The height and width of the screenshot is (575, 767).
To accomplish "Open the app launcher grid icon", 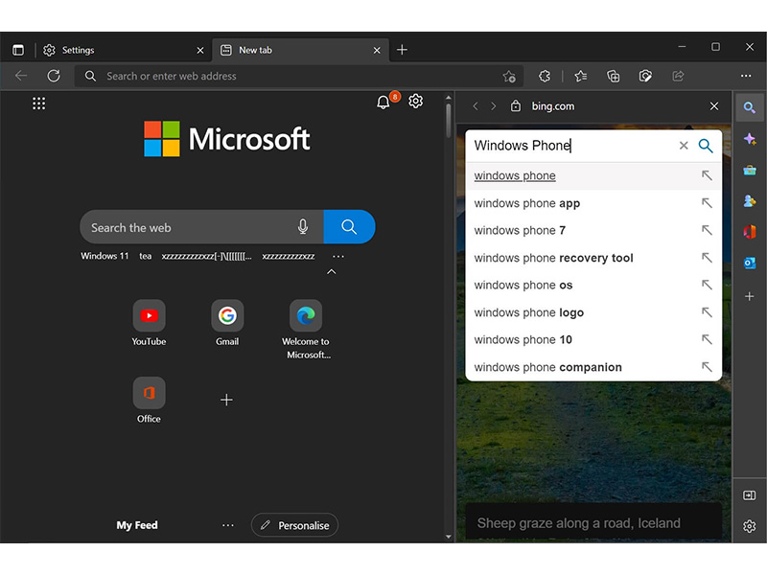I will click(x=38, y=103).
